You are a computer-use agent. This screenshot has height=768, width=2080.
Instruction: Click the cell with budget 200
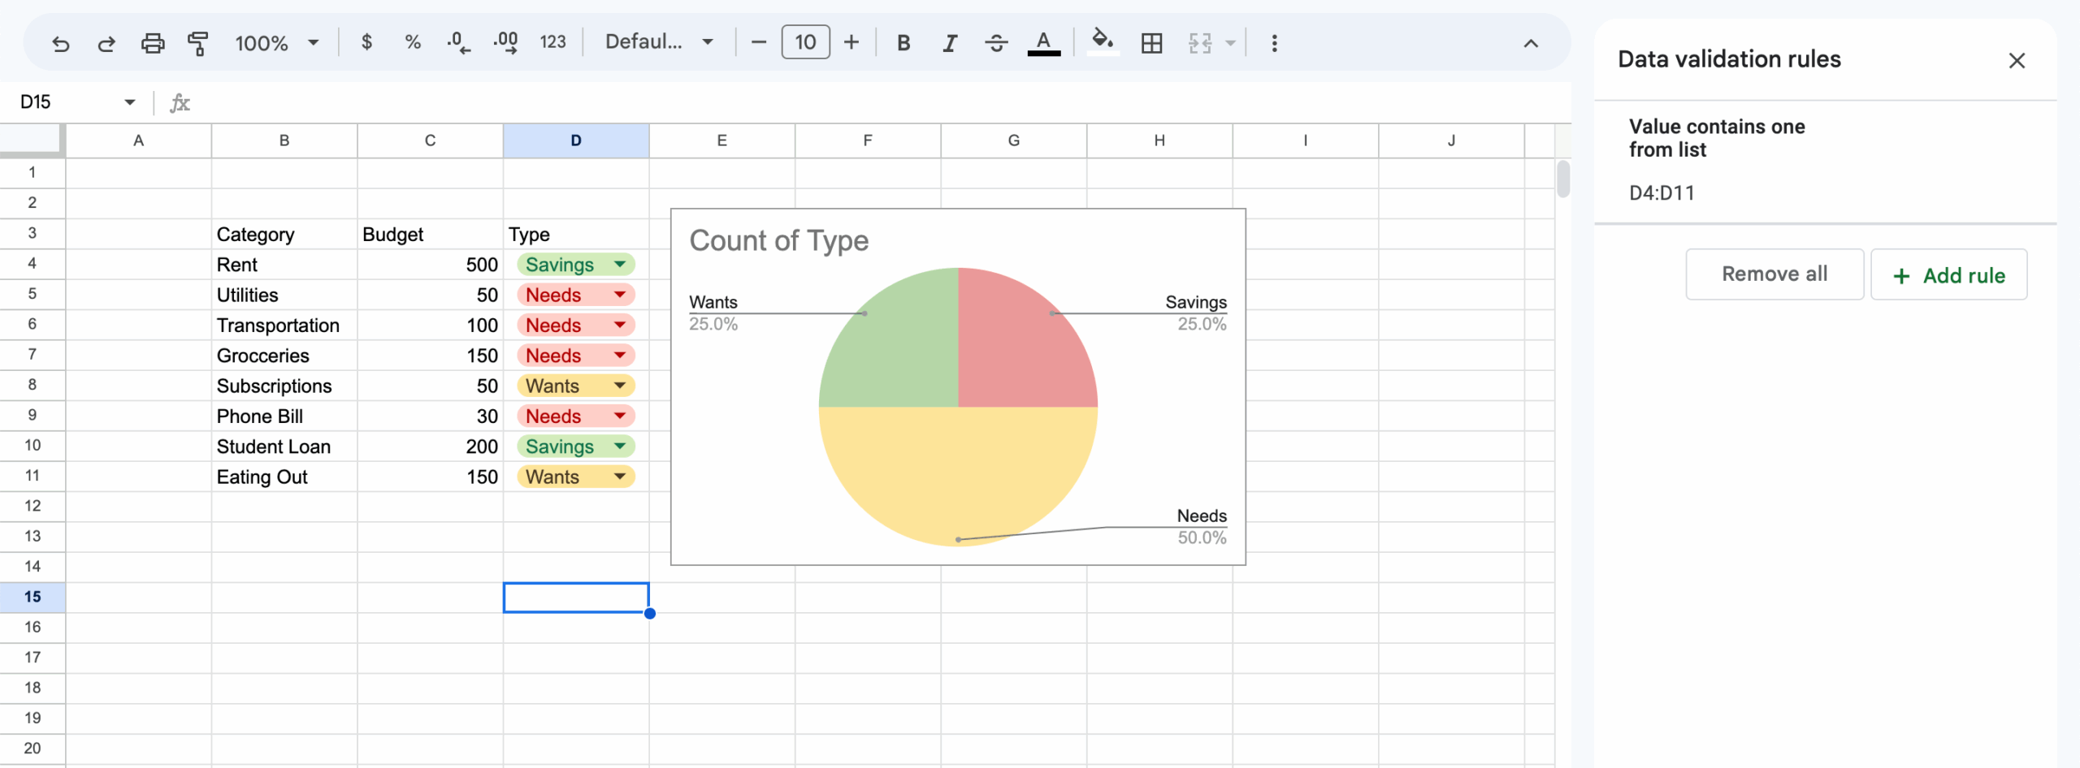tap(430, 447)
